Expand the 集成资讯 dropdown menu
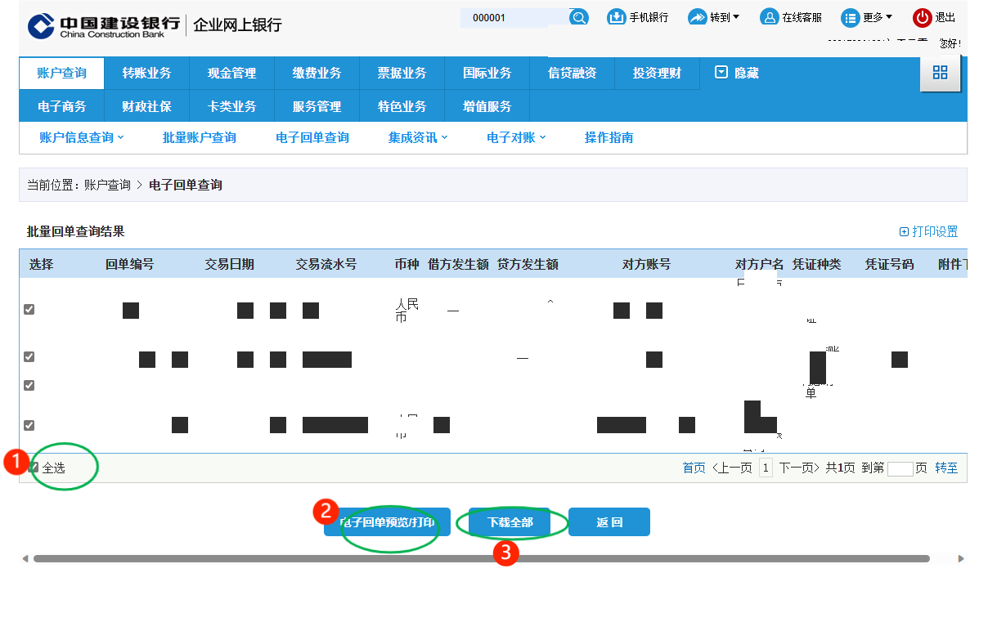Screen dimensions: 1006x631 [418, 138]
